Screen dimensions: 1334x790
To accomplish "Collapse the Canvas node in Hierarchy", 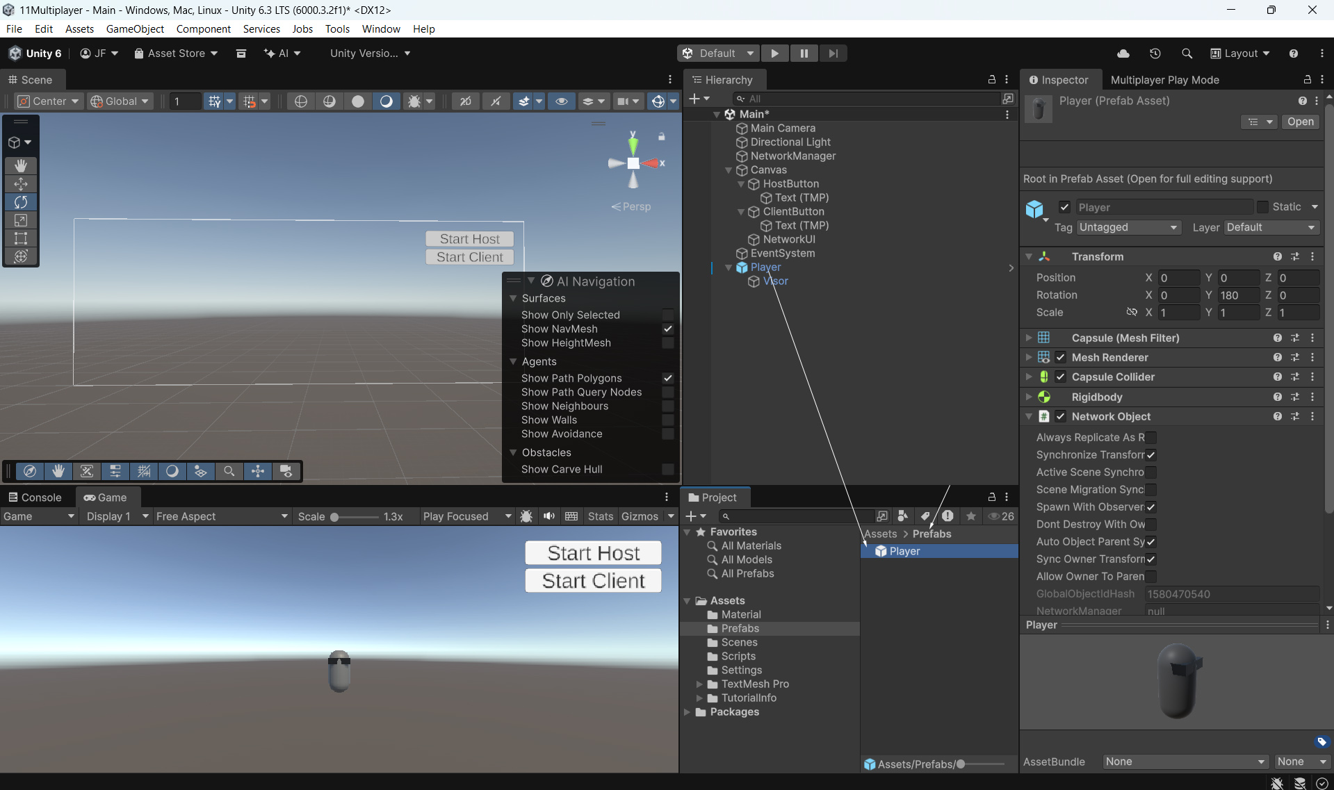I will point(729,170).
